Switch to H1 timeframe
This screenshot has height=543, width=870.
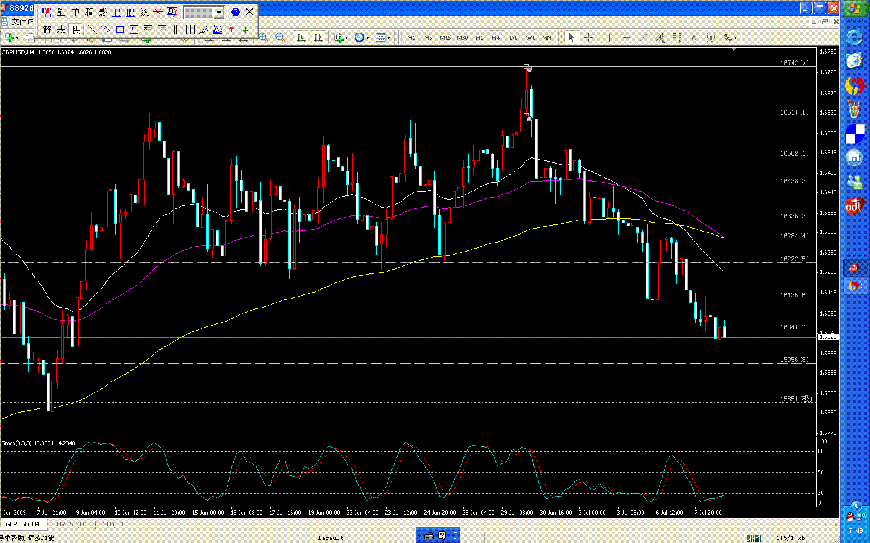tap(479, 37)
